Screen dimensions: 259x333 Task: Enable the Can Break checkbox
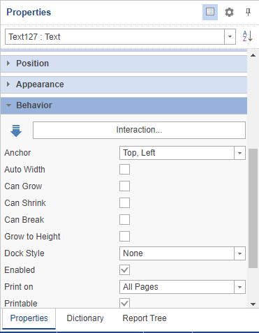(x=124, y=219)
